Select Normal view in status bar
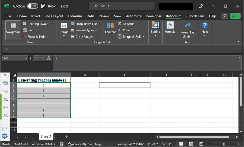 181,144
